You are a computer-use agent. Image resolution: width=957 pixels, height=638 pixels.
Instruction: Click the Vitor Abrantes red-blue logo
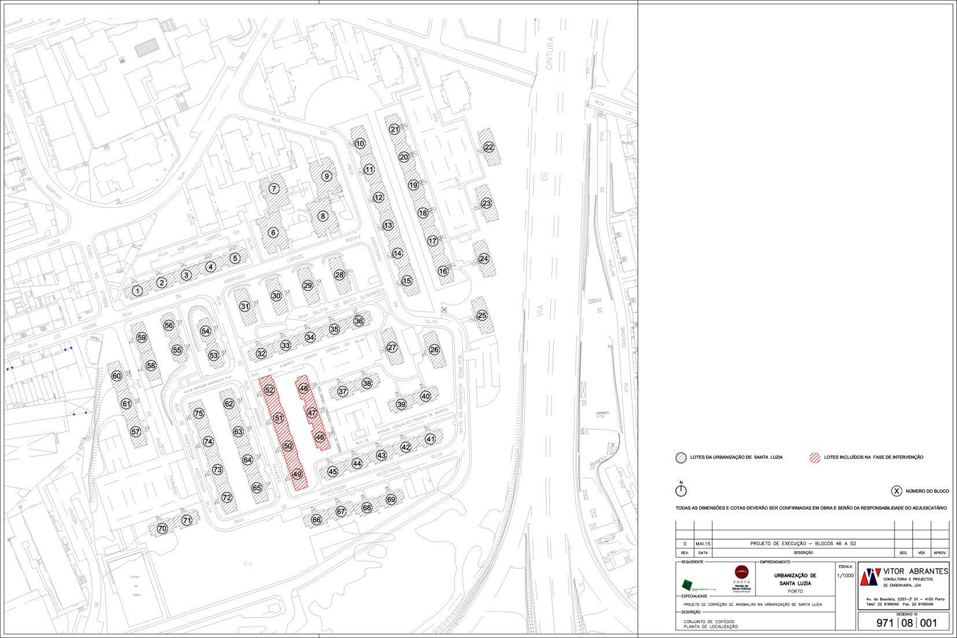click(x=871, y=577)
